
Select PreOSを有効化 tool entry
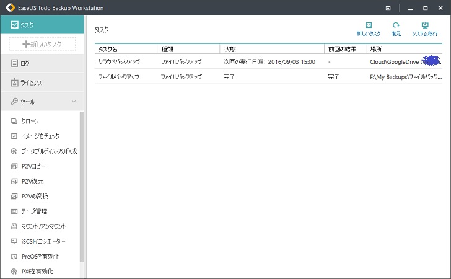(40, 256)
